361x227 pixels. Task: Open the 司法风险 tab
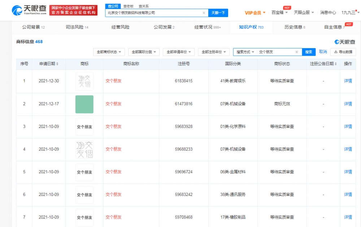(x=77, y=27)
